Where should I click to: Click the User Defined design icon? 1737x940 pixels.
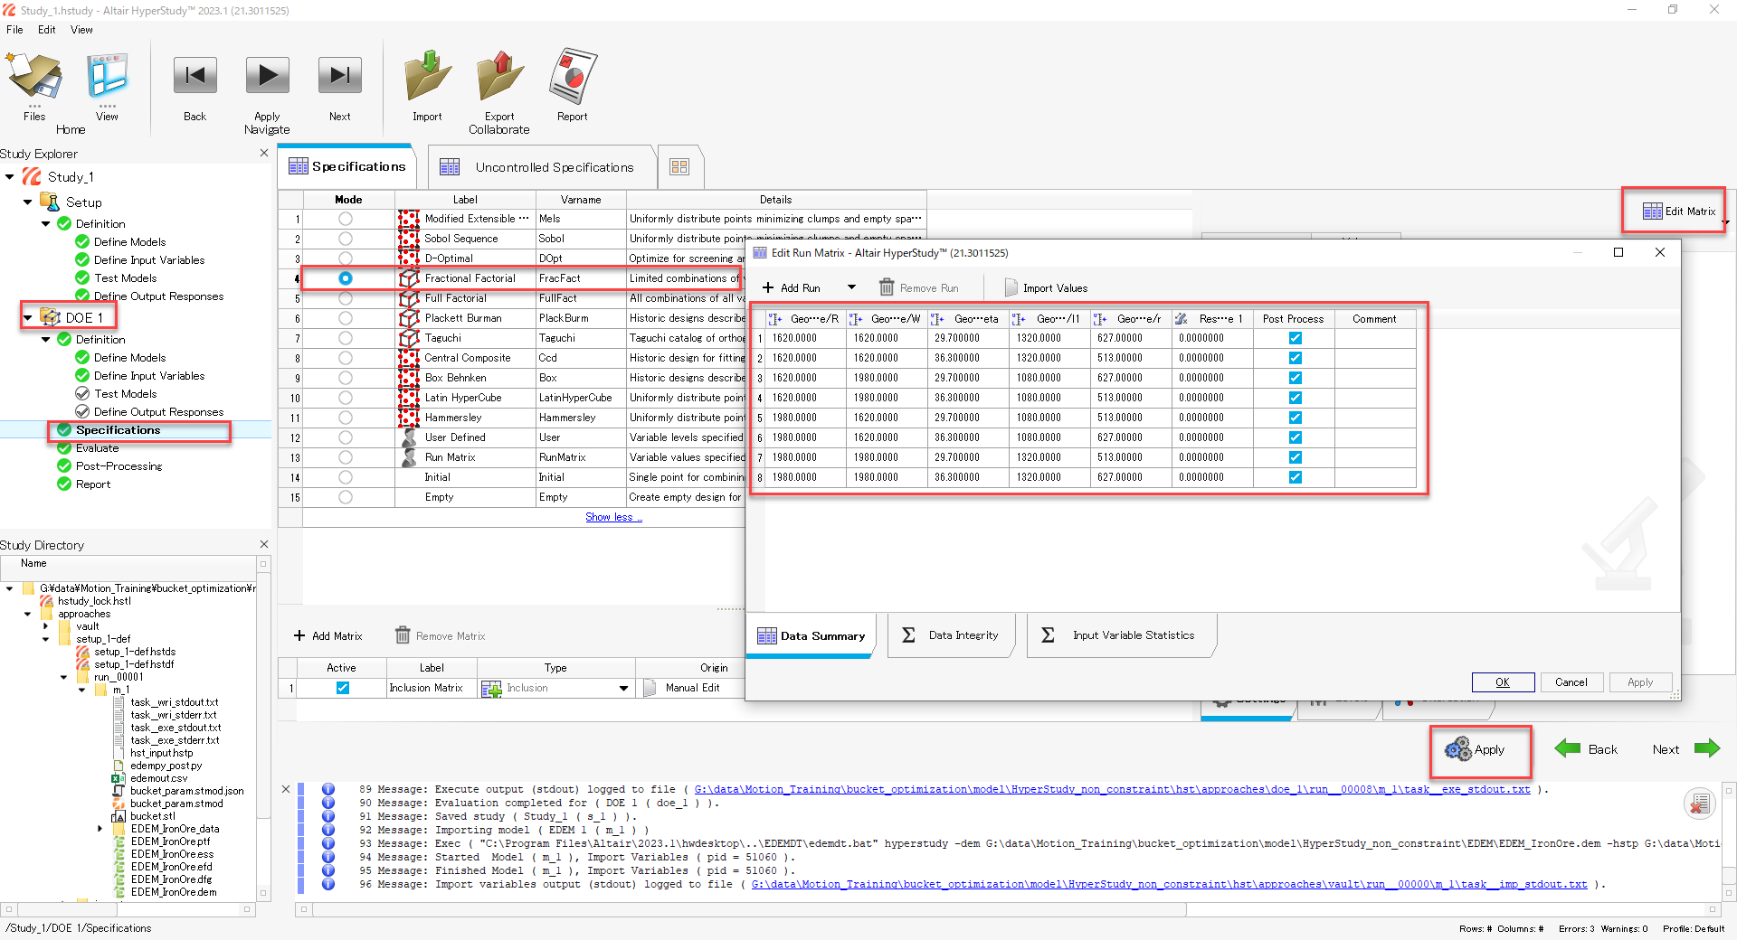(409, 437)
